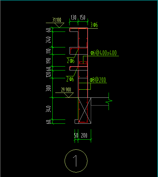
Task: Select the Φ8@200 rebar annotation
Action: [98, 80]
